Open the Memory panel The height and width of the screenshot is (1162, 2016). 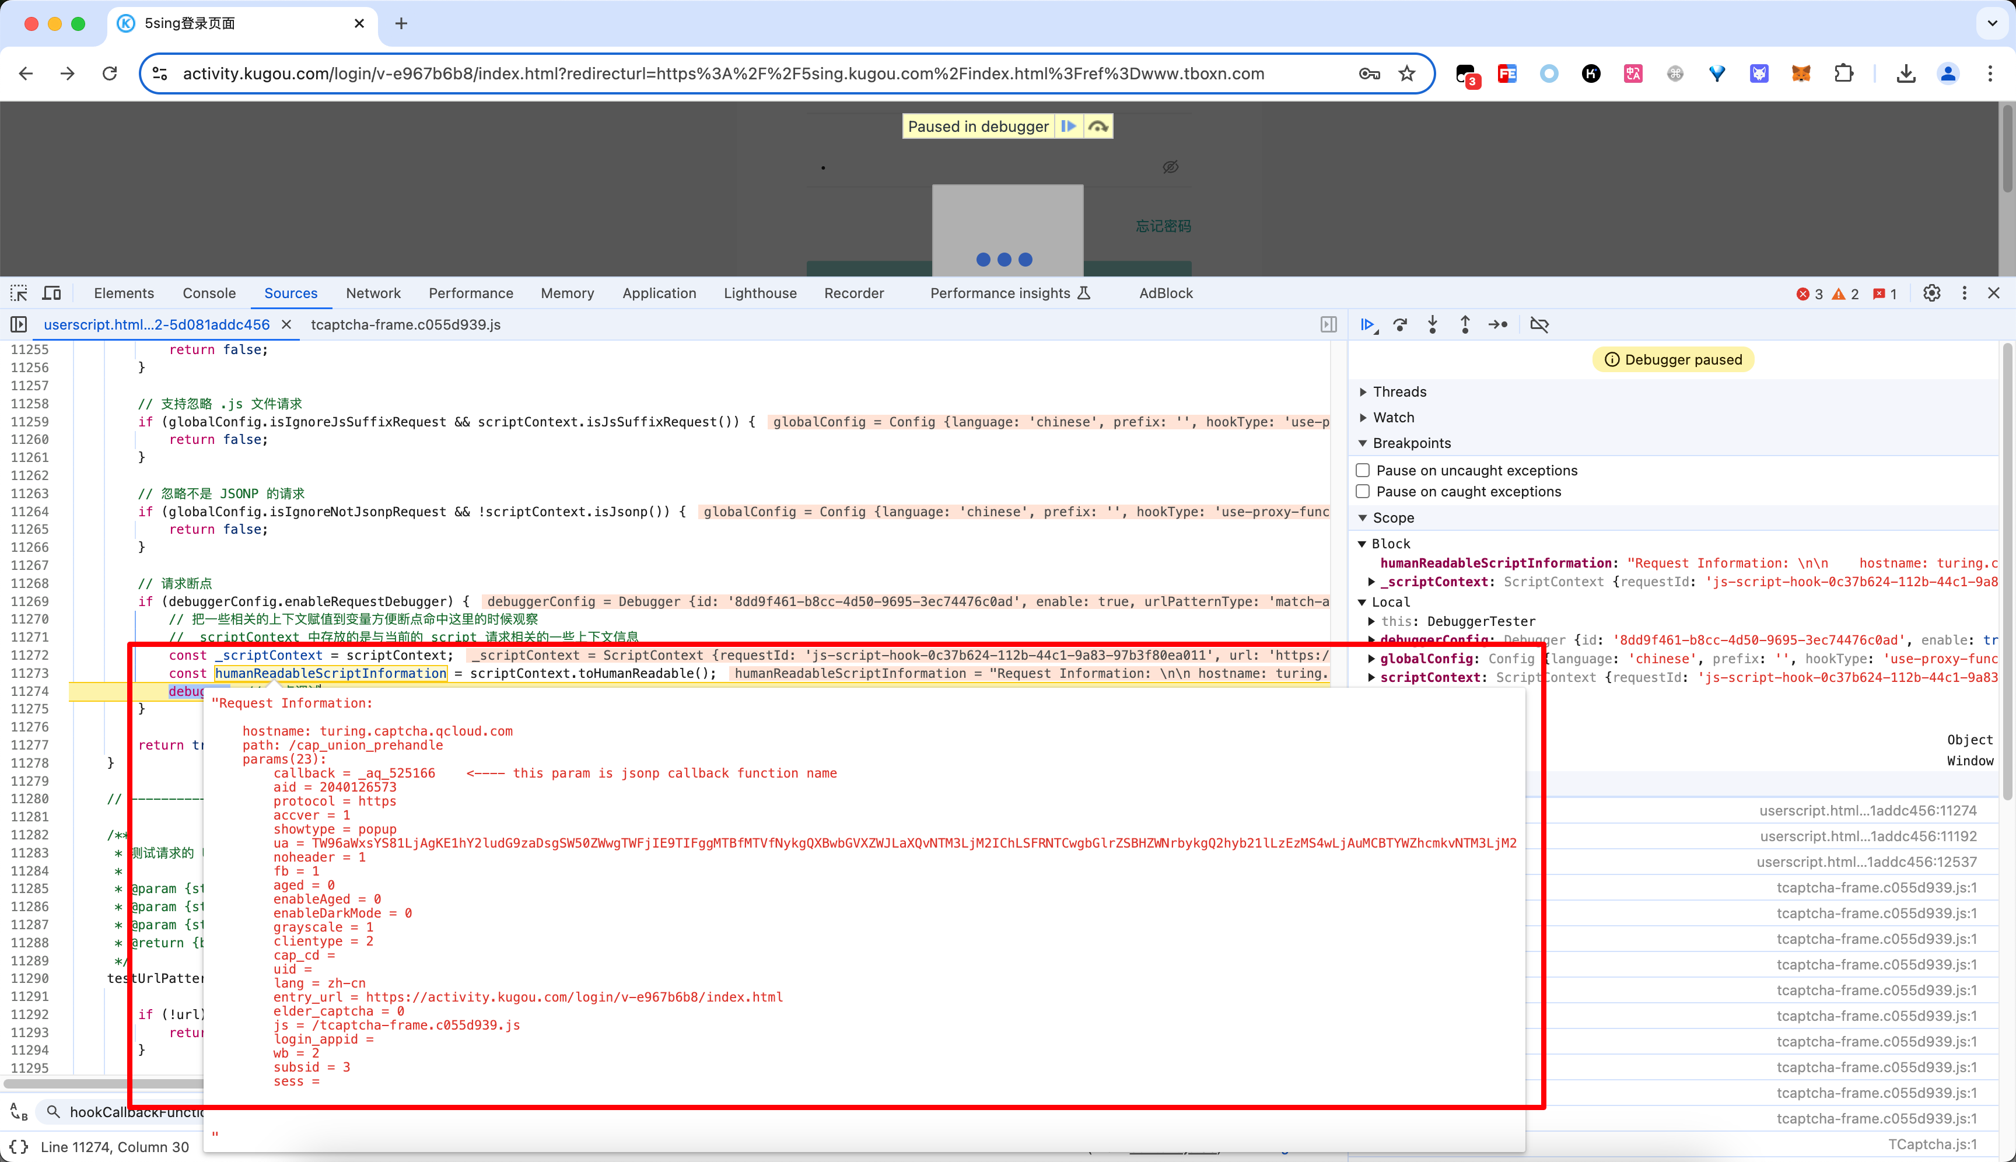tap(568, 293)
